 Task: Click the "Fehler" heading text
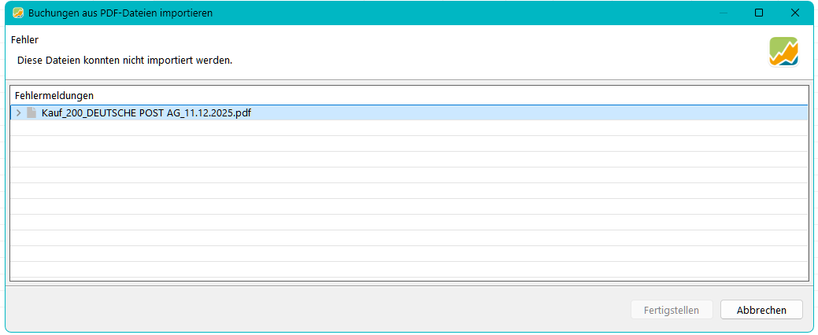pyautogui.click(x=24, y=39)
